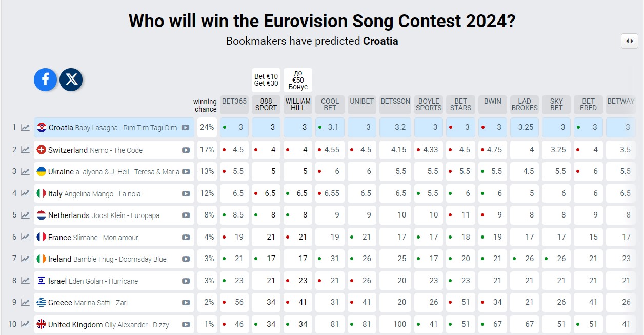Open the odds history chart for Croatia
This screenshot has width=644, height=335.
point(25,128)
